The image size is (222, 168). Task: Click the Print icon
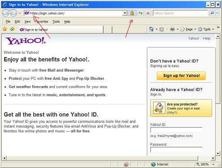point(172,29)
